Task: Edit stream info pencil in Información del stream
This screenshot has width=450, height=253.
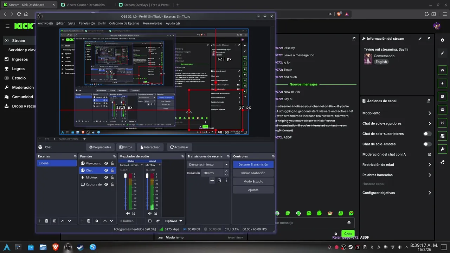Action: tap(420, 39)
